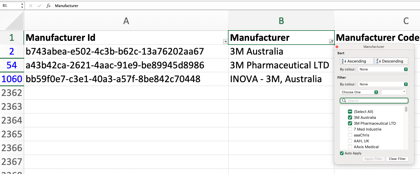The image size is (420, 174).
Task: Uncheck 3M Pharmaceutical LTD in filter list
Action: click(350, 123)
